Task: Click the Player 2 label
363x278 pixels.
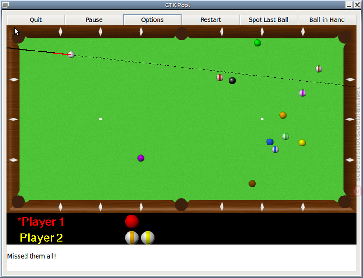Action: coord(41,238)
